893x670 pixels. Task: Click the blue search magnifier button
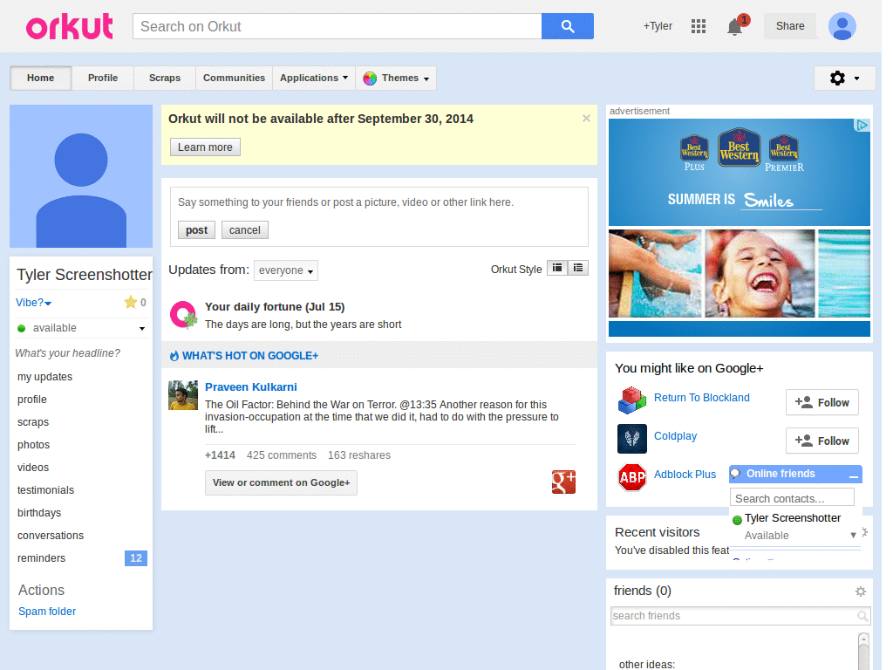coord(567,26)
